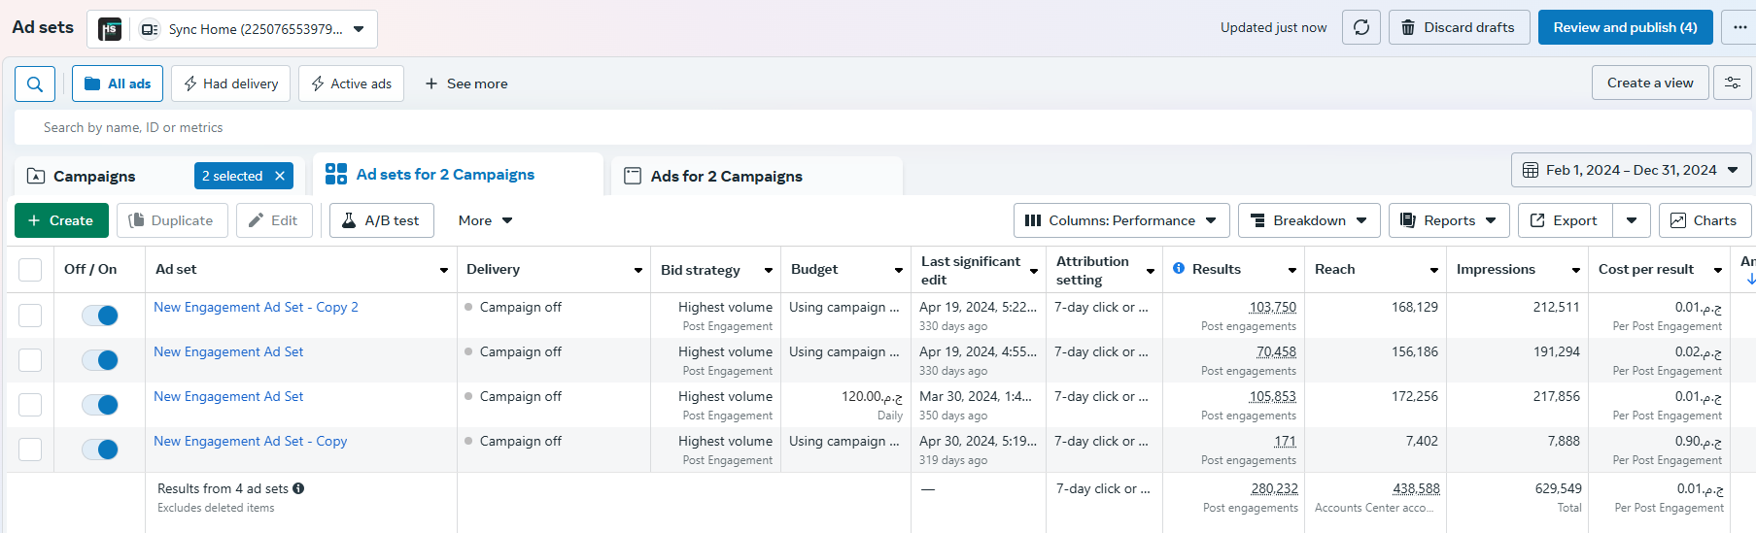1756x533 pixels.
Task: Switch to the Campaigns tab
Action: (x=94, y=176)
